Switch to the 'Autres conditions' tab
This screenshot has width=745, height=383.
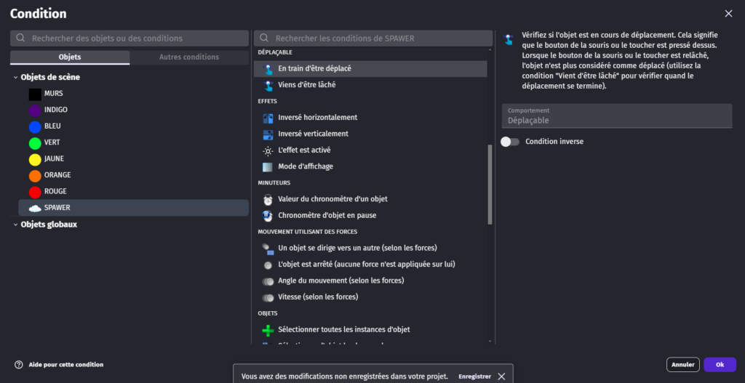click(189, 57)
